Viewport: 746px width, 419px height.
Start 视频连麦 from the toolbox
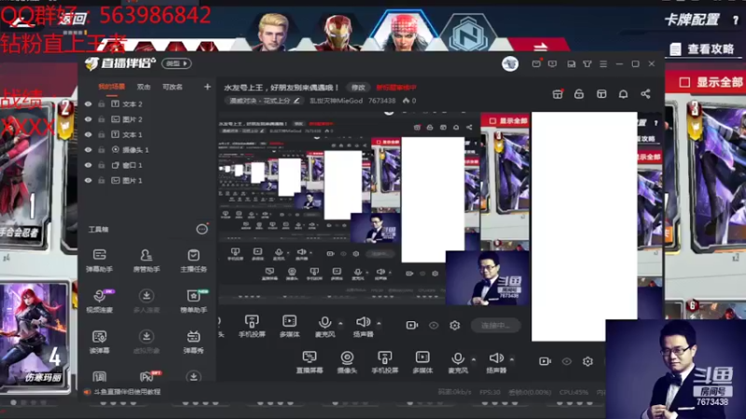(x=100, y=301)
